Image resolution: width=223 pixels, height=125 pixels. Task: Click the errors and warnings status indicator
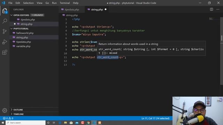click(8, 118)
